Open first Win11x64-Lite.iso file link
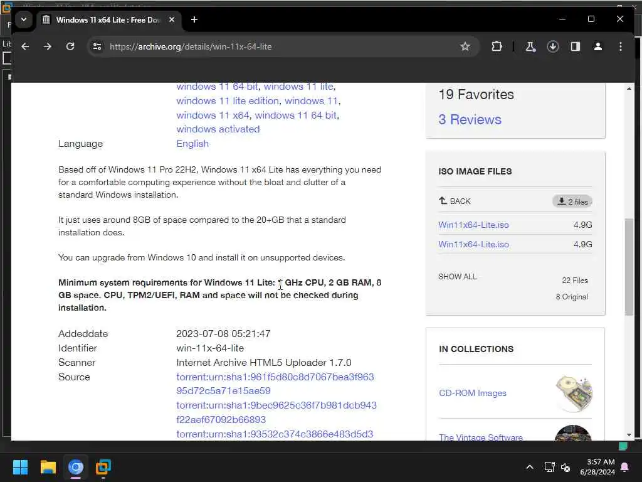The image size is (642, 482). [474, 225]
